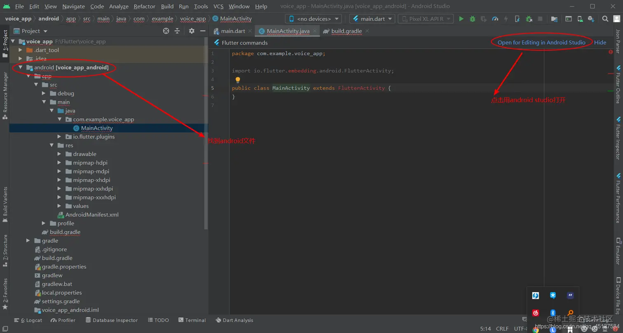Collapse all in Project panel

point(177,31)
